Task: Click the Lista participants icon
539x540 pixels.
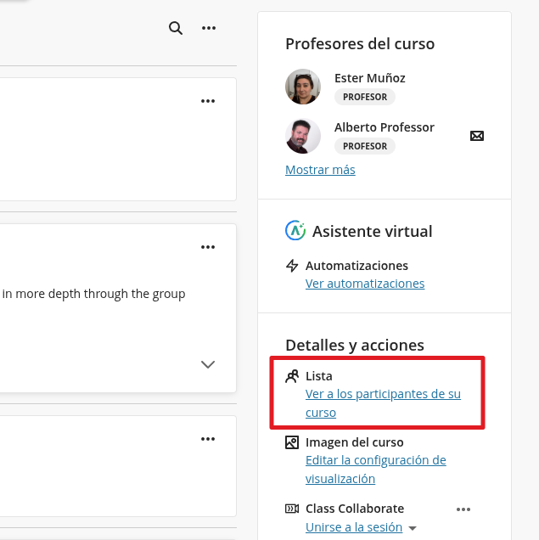Action: (292, 376)
